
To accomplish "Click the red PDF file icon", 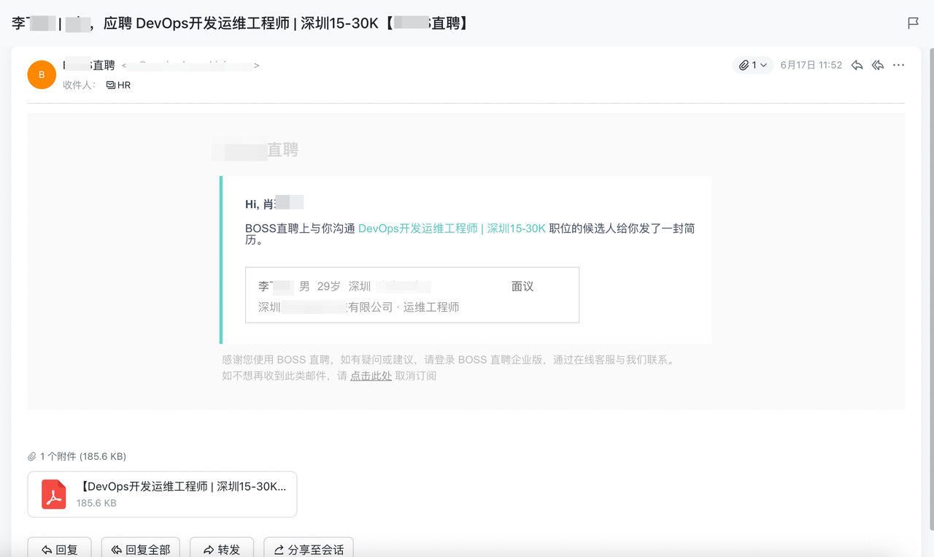I will [54, 494].
